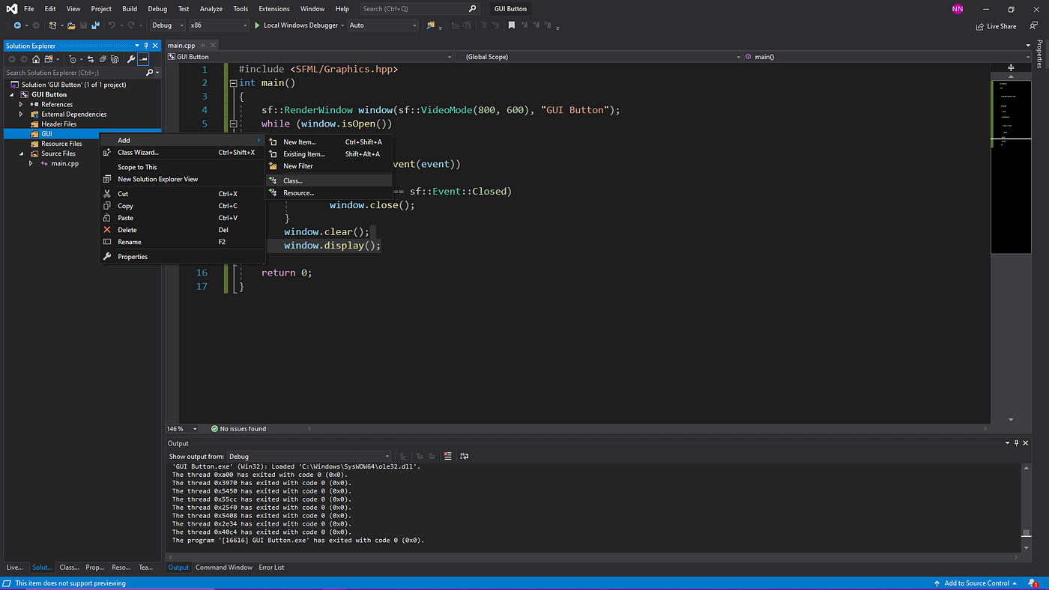Open the Global Scope dropdown
This screenshot has height=590, width=1049.
(x=599, y=57)
